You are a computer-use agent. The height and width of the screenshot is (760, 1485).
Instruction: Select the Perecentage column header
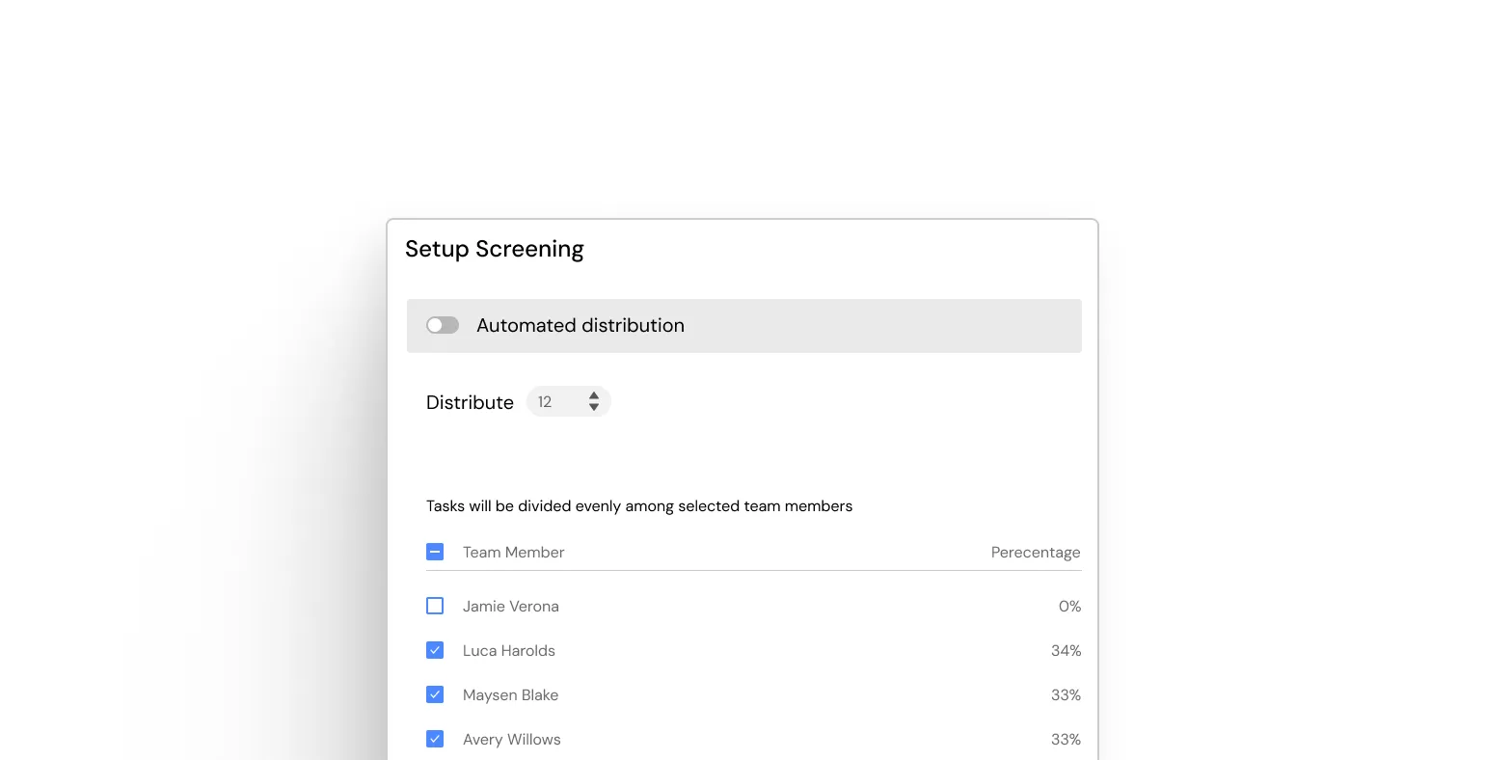pyautogui.click(x=1036, y=552)
